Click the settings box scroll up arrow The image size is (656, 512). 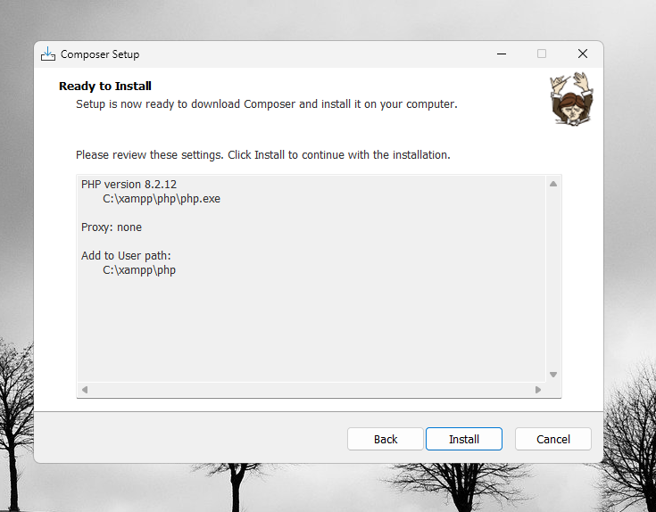click(x=553, y=184)
